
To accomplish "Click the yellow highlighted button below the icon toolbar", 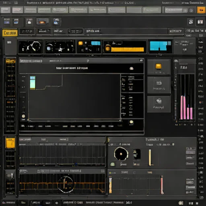I will pos(10,33).
